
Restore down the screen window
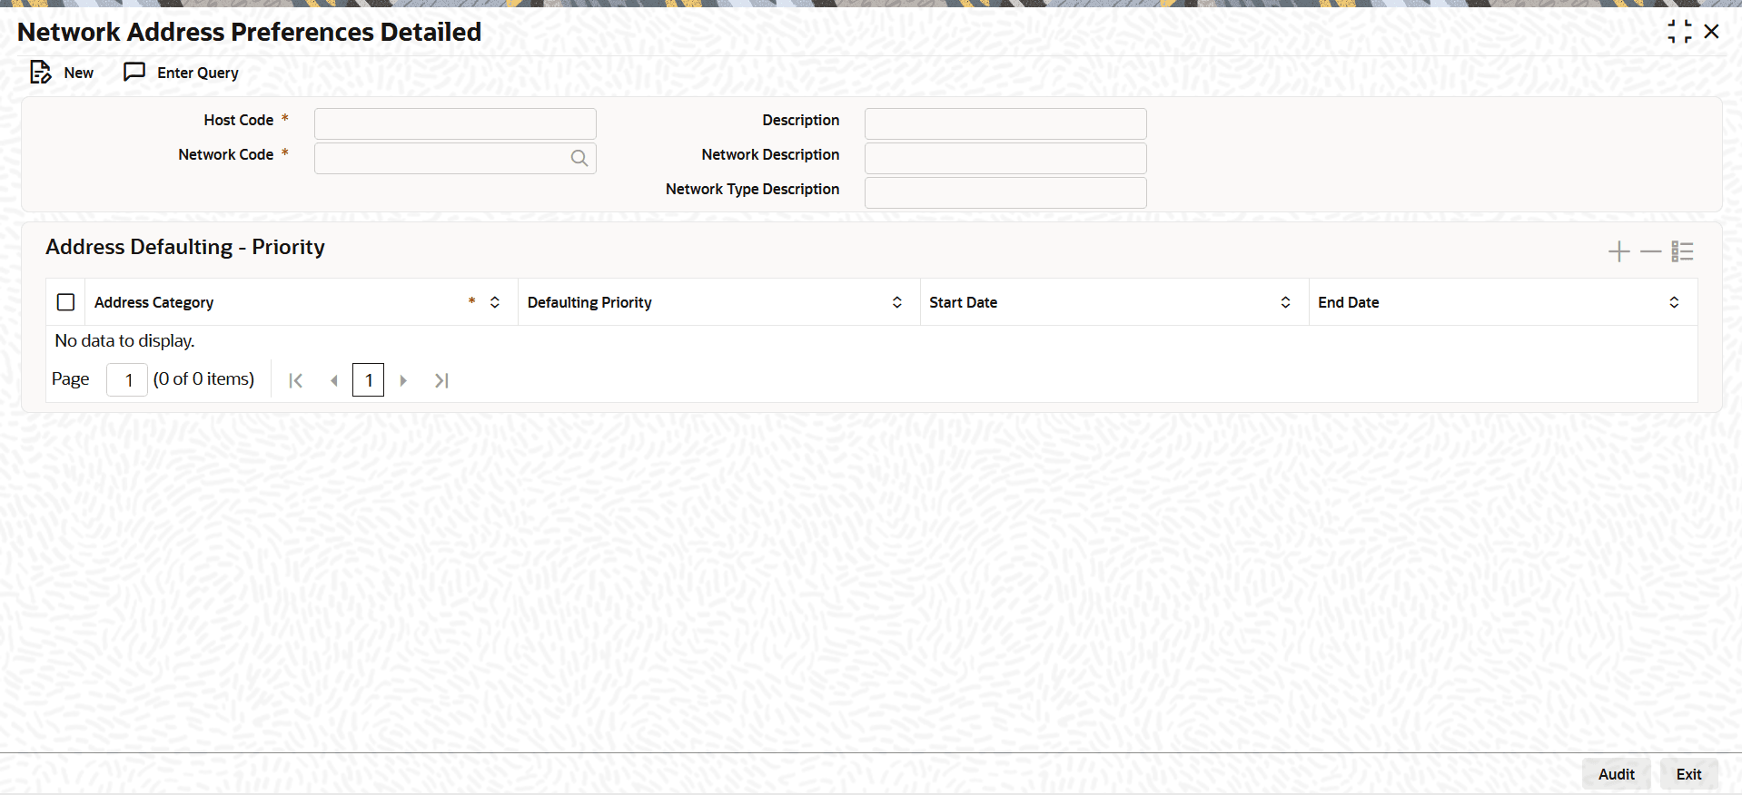click(1679, 32)
